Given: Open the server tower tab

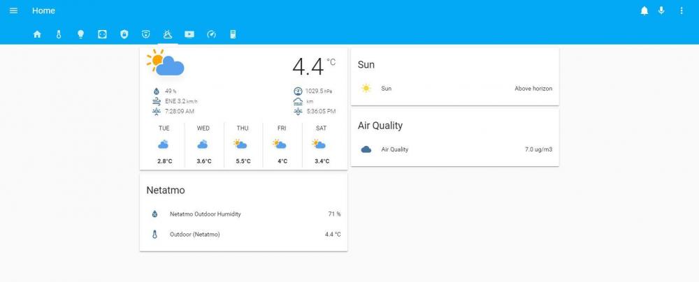Looking at the screenshot, I should (233, 34).
